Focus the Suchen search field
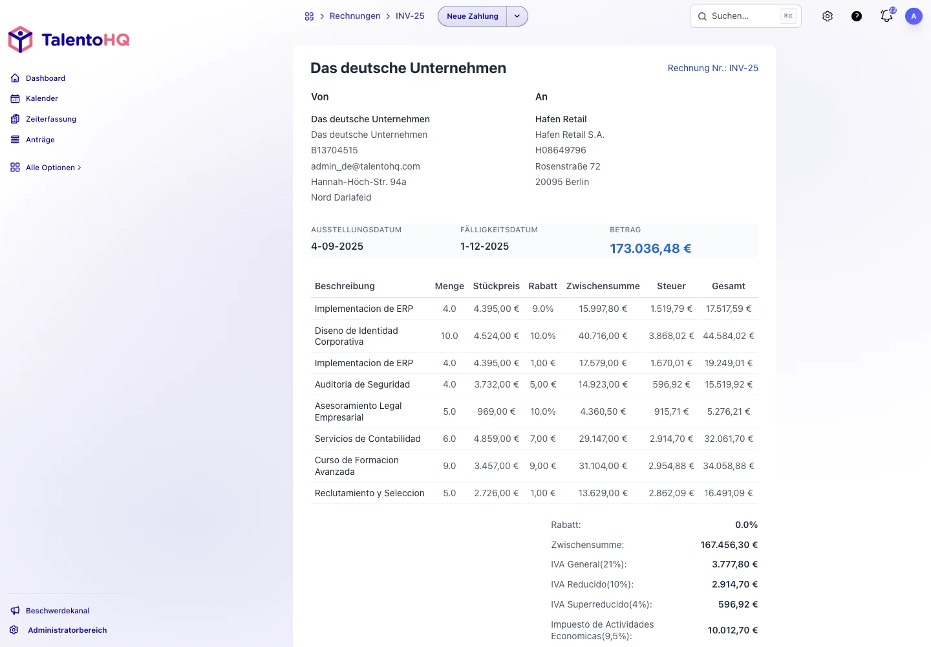The width and height of the screenshot is (931, 647). [x=745, y=16]
